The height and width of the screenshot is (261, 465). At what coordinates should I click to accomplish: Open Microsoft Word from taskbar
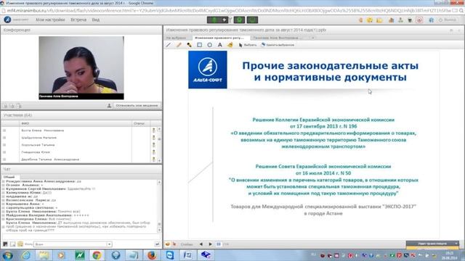[188, 255]
